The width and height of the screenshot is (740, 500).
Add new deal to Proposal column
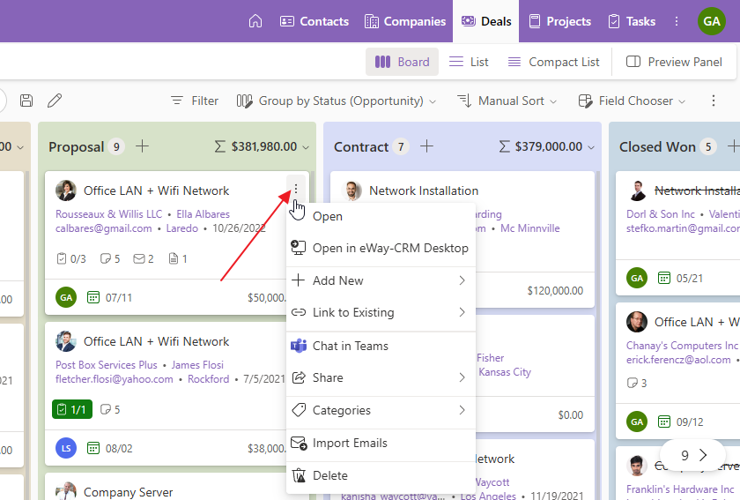point(142,146)
